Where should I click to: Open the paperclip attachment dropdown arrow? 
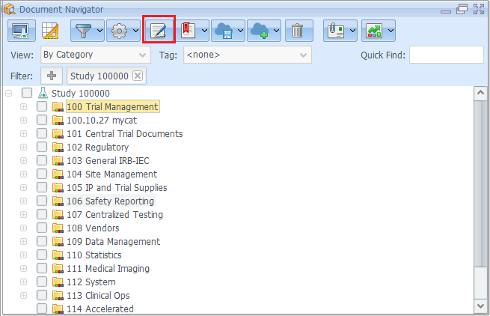coord(353,31)
